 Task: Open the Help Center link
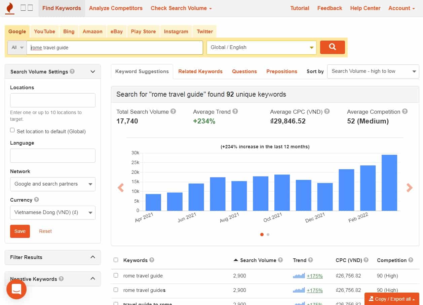point(365,8)
